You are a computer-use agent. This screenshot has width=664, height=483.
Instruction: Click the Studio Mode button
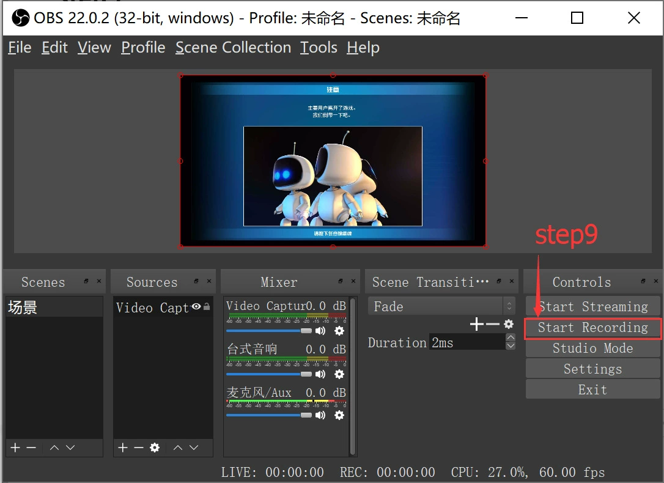pos(592,348)
